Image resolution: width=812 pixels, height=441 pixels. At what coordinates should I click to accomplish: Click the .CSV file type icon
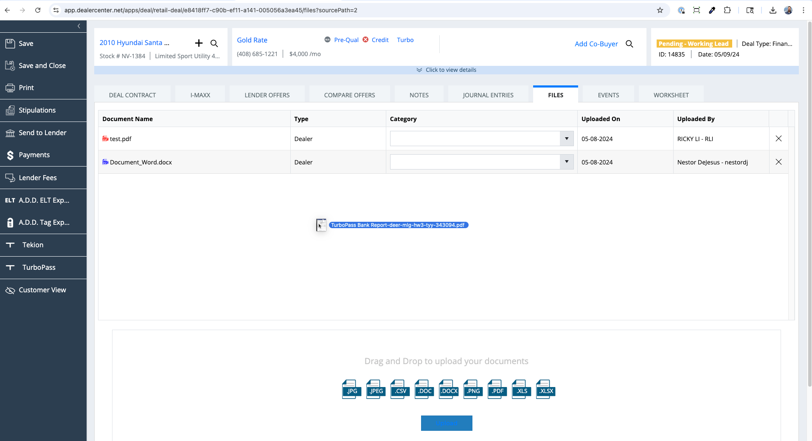tap(400, 389)
